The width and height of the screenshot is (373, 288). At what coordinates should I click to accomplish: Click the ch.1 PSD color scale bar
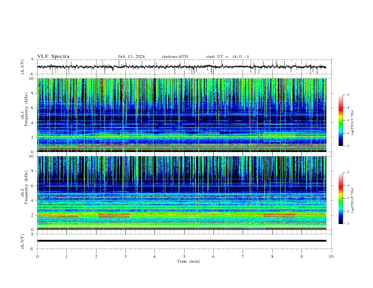[x=341, y=120]
